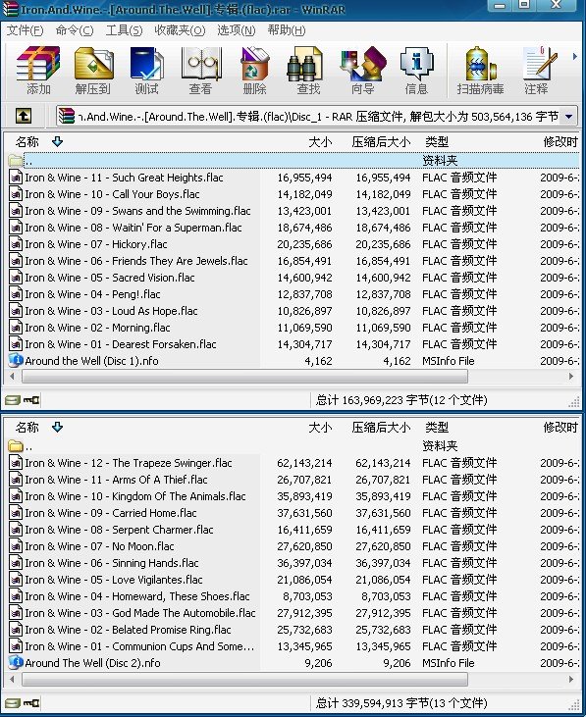Open the 选项(N) menu

pyautogui.click(x=236, y=30)
